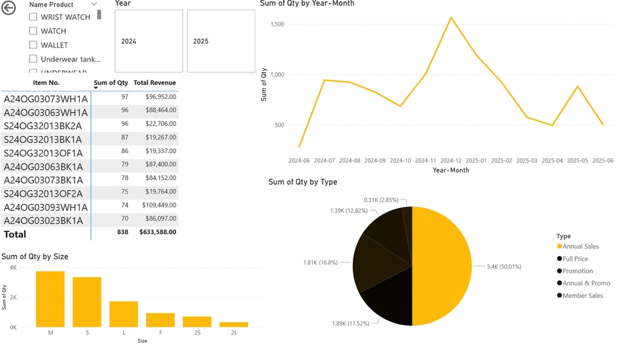Click the Promotion legend marker

(559, 271)
